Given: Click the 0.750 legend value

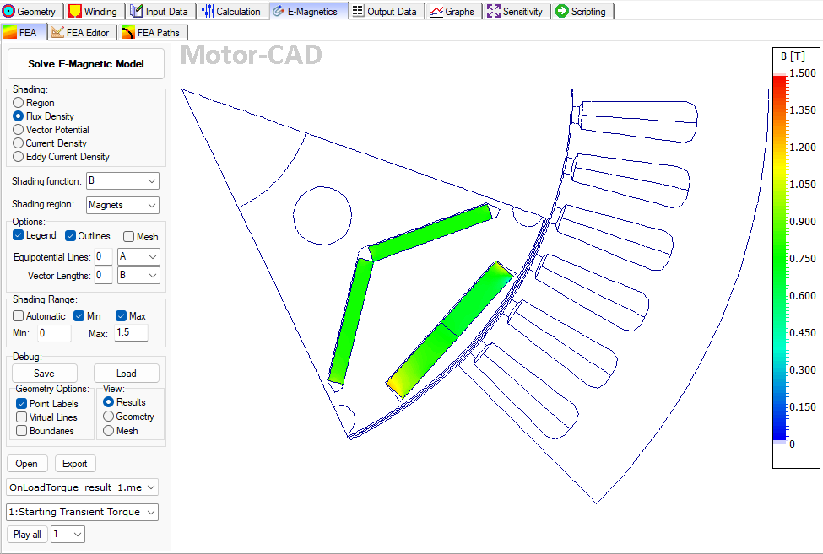Looking at the screenshot, I should [x=803, y=258].
